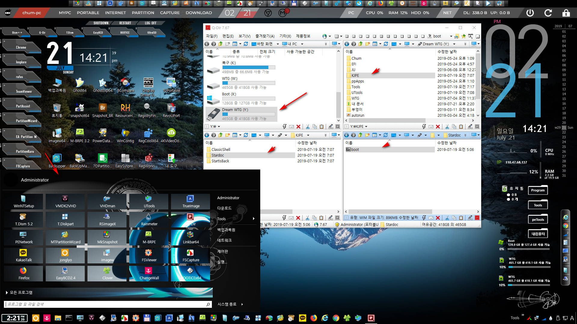The width and height of the screenshot is (577, 324).
Task: Refresh the top-left Q-Dir pane
Action: coord(246,44)
